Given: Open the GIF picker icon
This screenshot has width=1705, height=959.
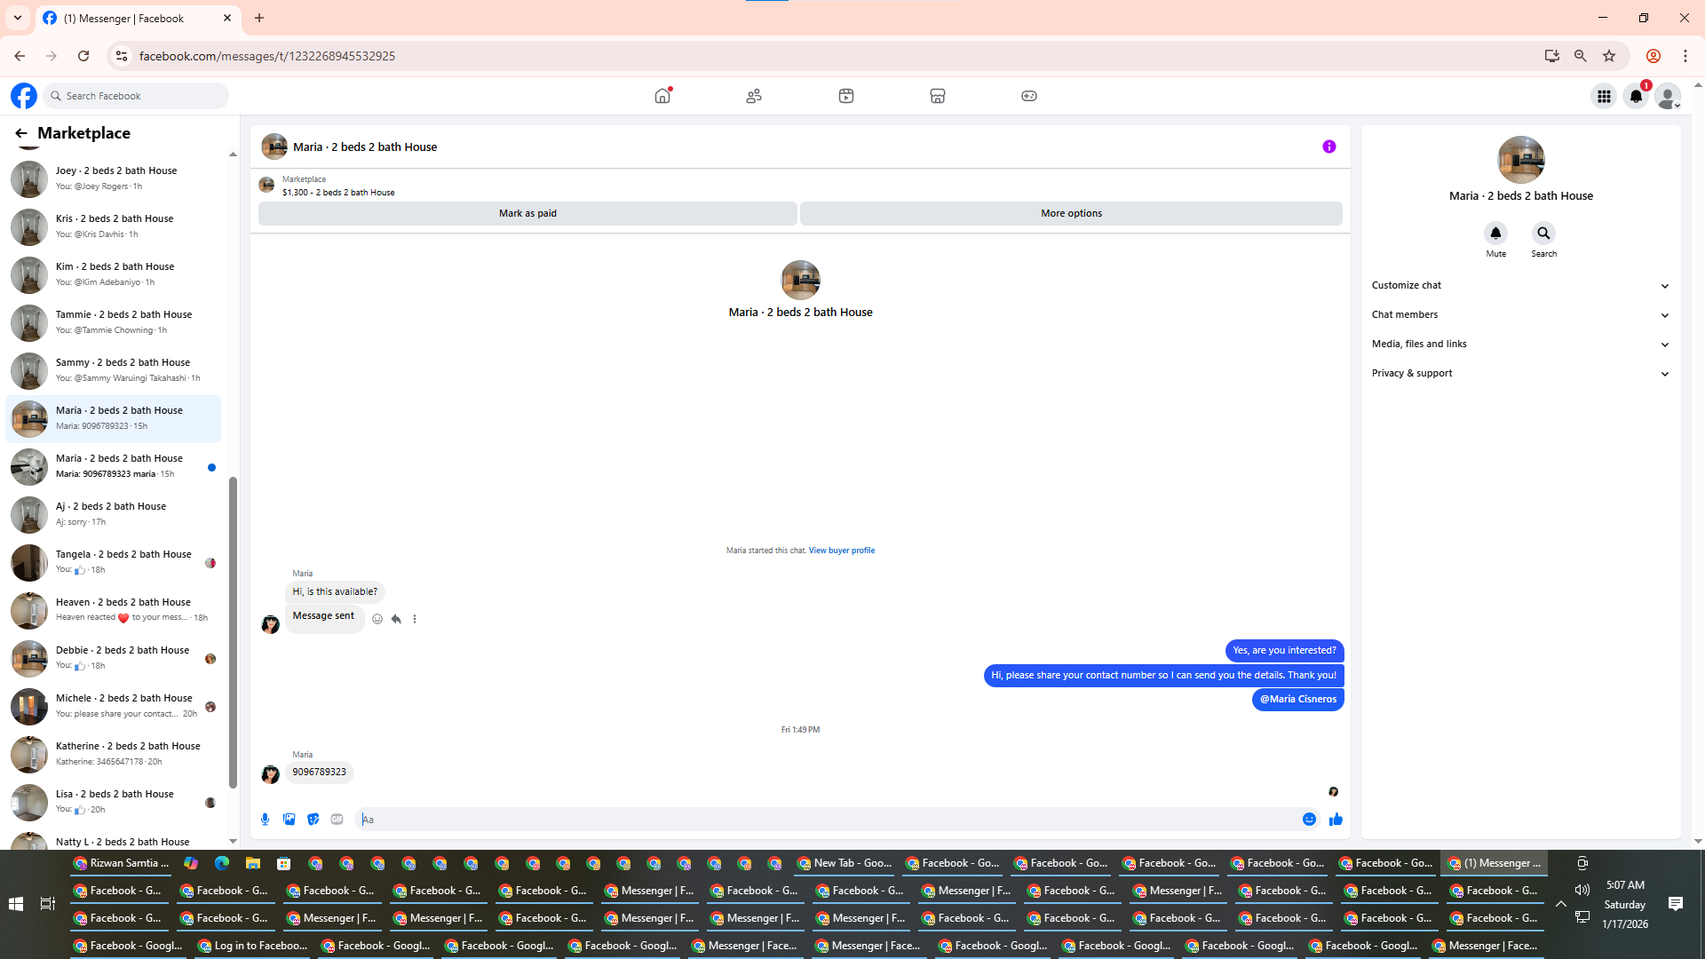Looking at the screenshot, I should pyautogui.click(x=337, y=819).
